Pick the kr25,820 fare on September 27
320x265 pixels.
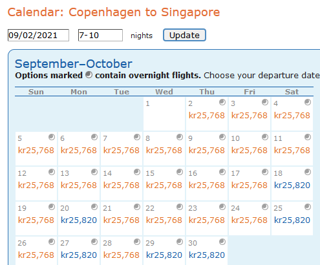pyautogui.click(x=79, y=255)
